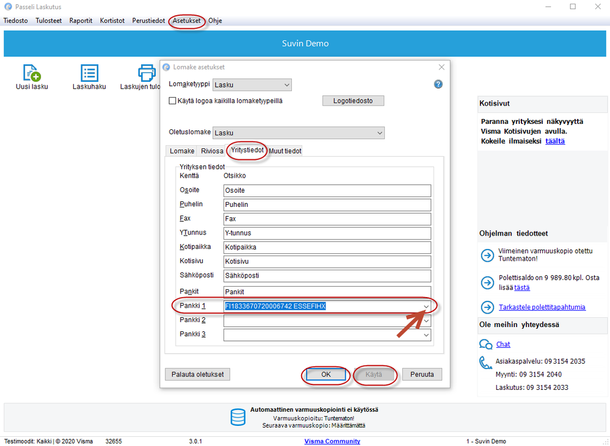Click the Laskujen tulostus printer icon
610x446 pixels.
pyautogui.click(x=147, y=73)
